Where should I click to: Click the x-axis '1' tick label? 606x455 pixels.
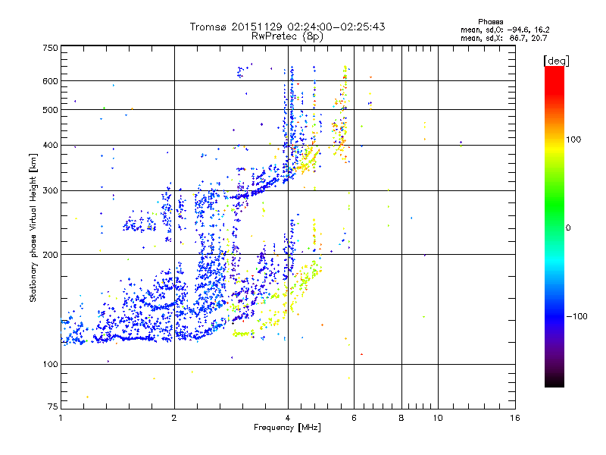[x=61, y=418]
